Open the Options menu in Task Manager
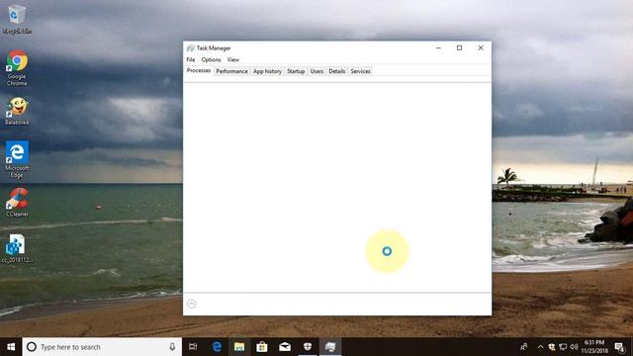Image resolution: width=633 pixels, height=356 pixels. pos(211,59)
